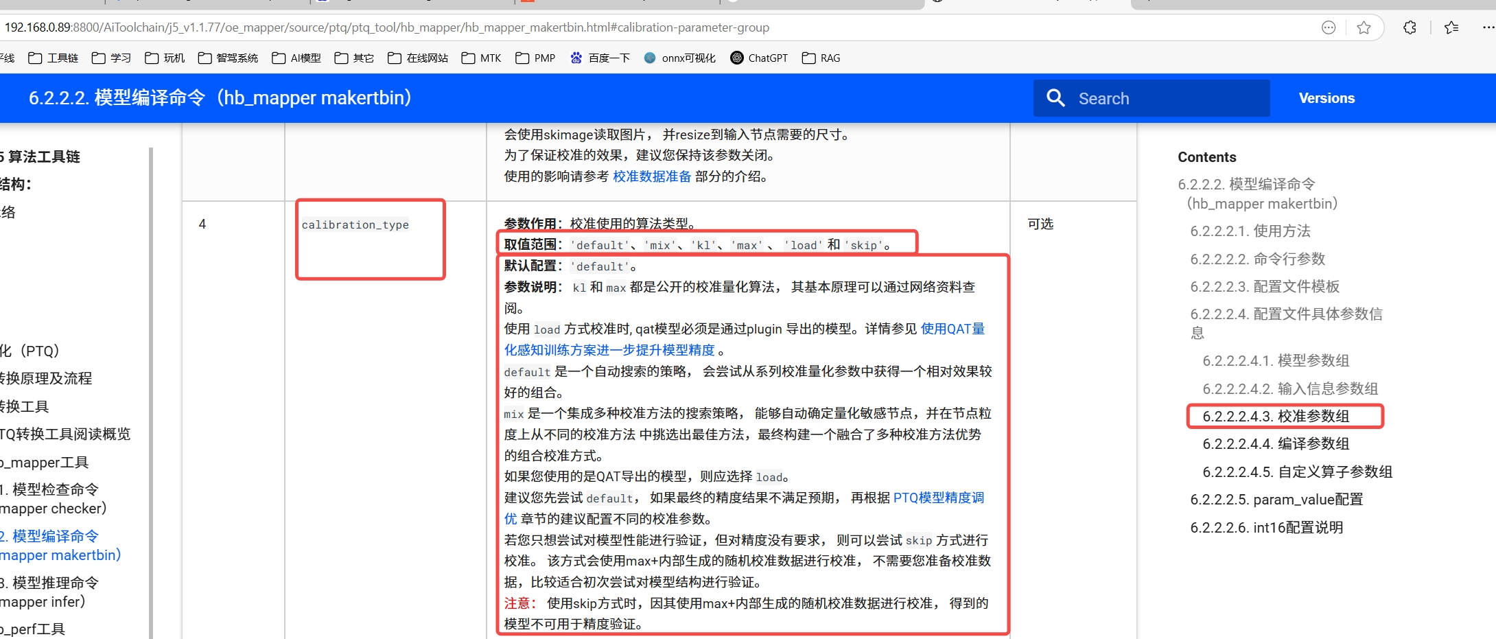Click the magnifier icon in the search box

[x=1055, y=98]
